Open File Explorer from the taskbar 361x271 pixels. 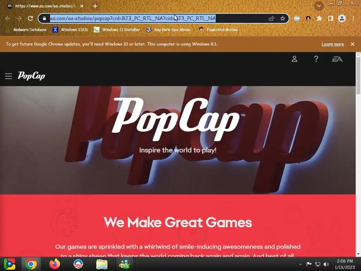102,264
